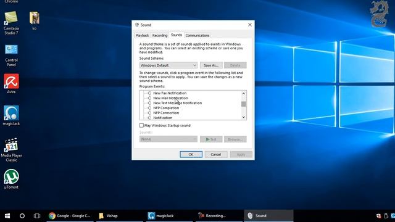This screenshot has height=222, width=395.
Task: Open Task View on taskbar
Action: pos(37,216)
